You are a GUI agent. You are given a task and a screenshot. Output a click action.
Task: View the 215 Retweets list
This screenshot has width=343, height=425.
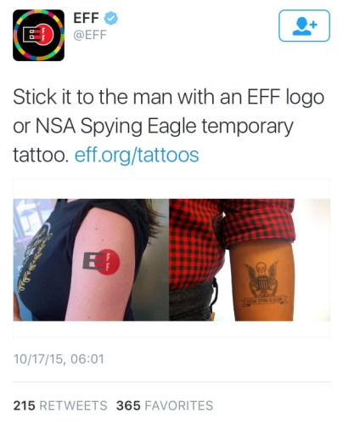pyautogui.click(x=60, y=405)
